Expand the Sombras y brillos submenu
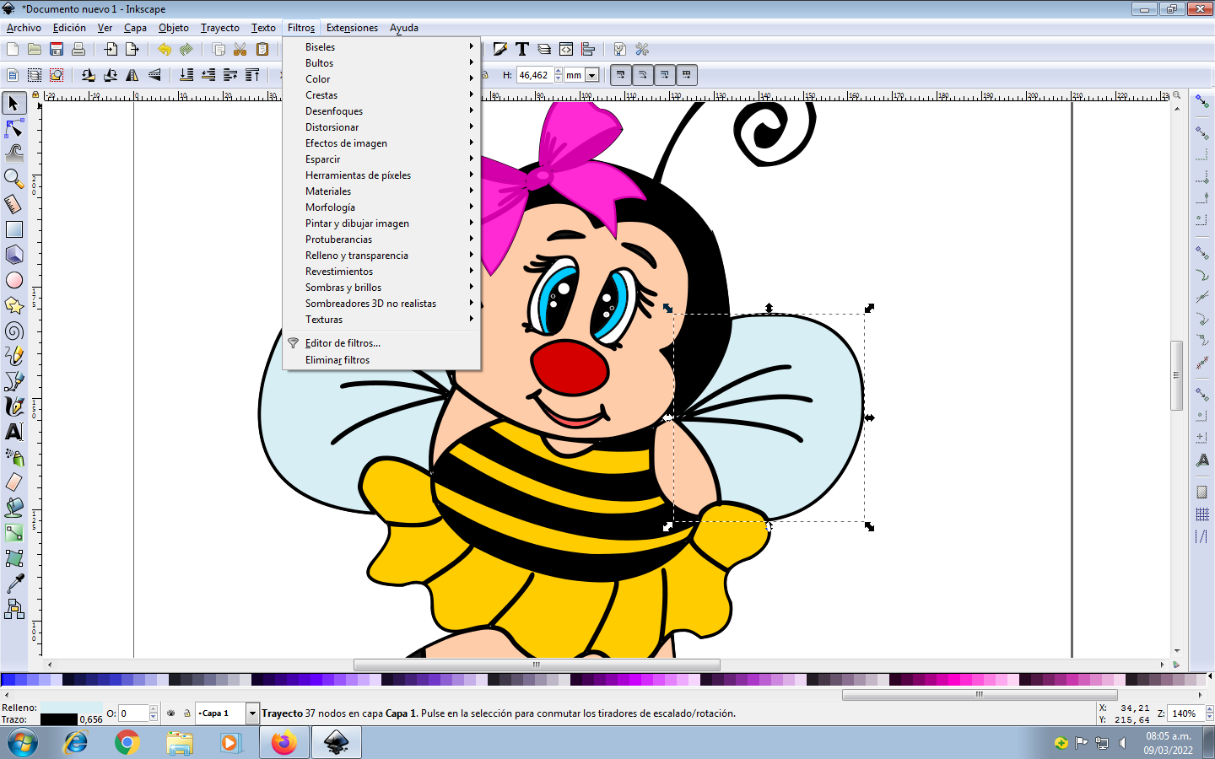The height and width of the screenshot is (759, 1215). coord(381,288)
